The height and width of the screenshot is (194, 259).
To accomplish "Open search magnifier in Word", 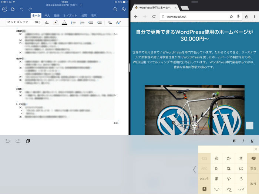I will click(115, 9).
